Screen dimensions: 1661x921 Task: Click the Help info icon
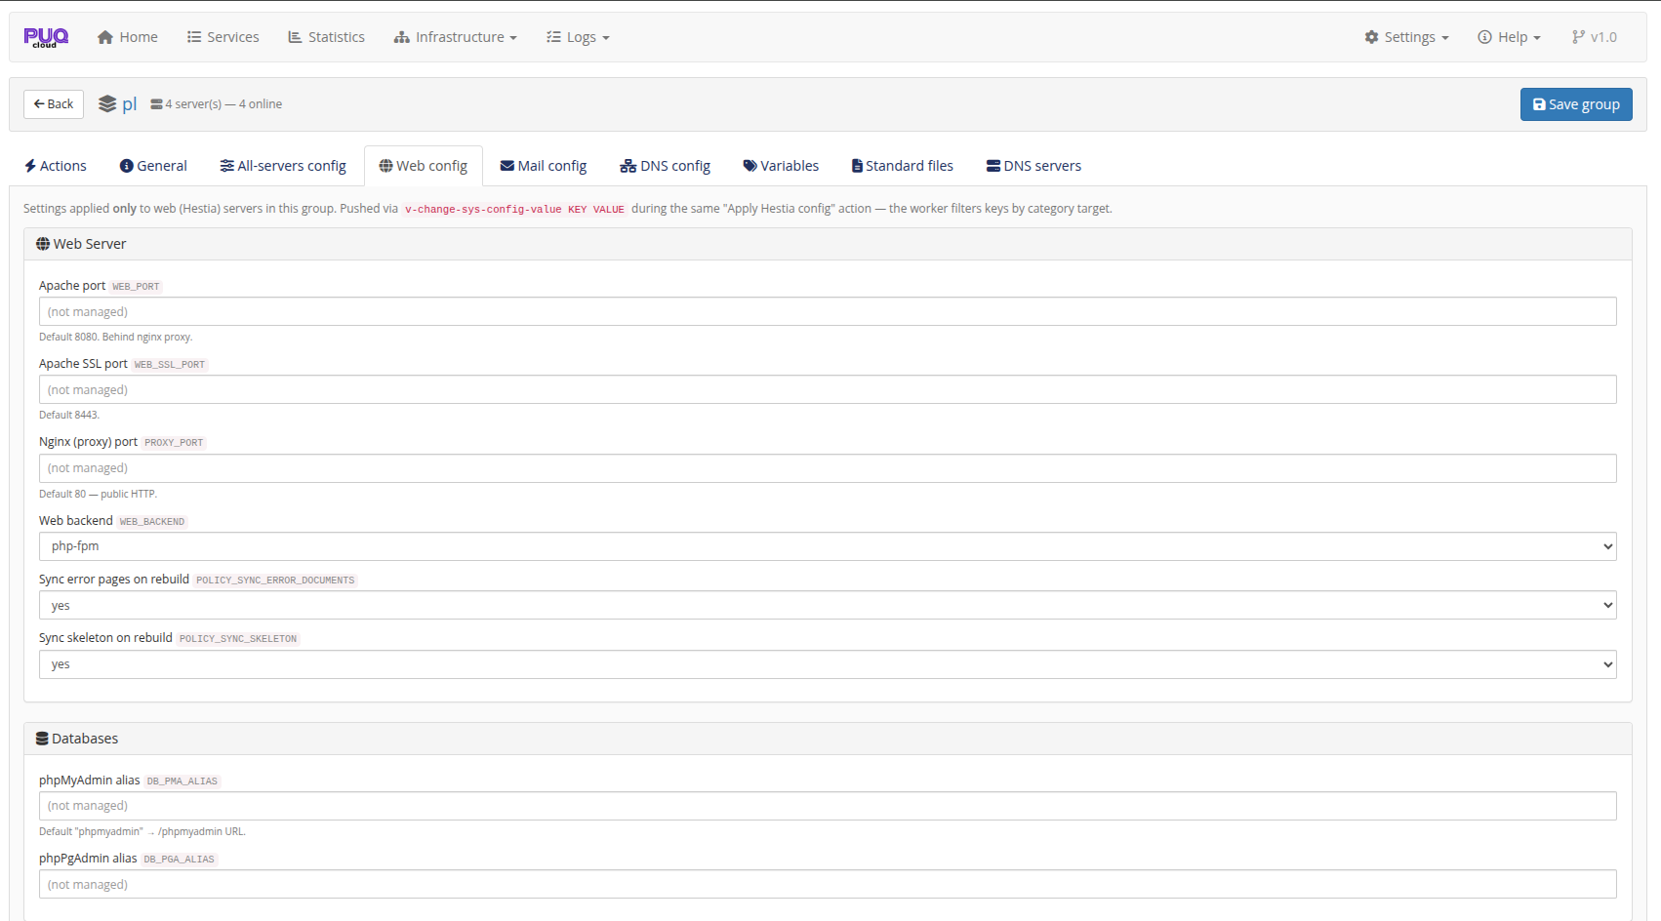click(1484, 37)
